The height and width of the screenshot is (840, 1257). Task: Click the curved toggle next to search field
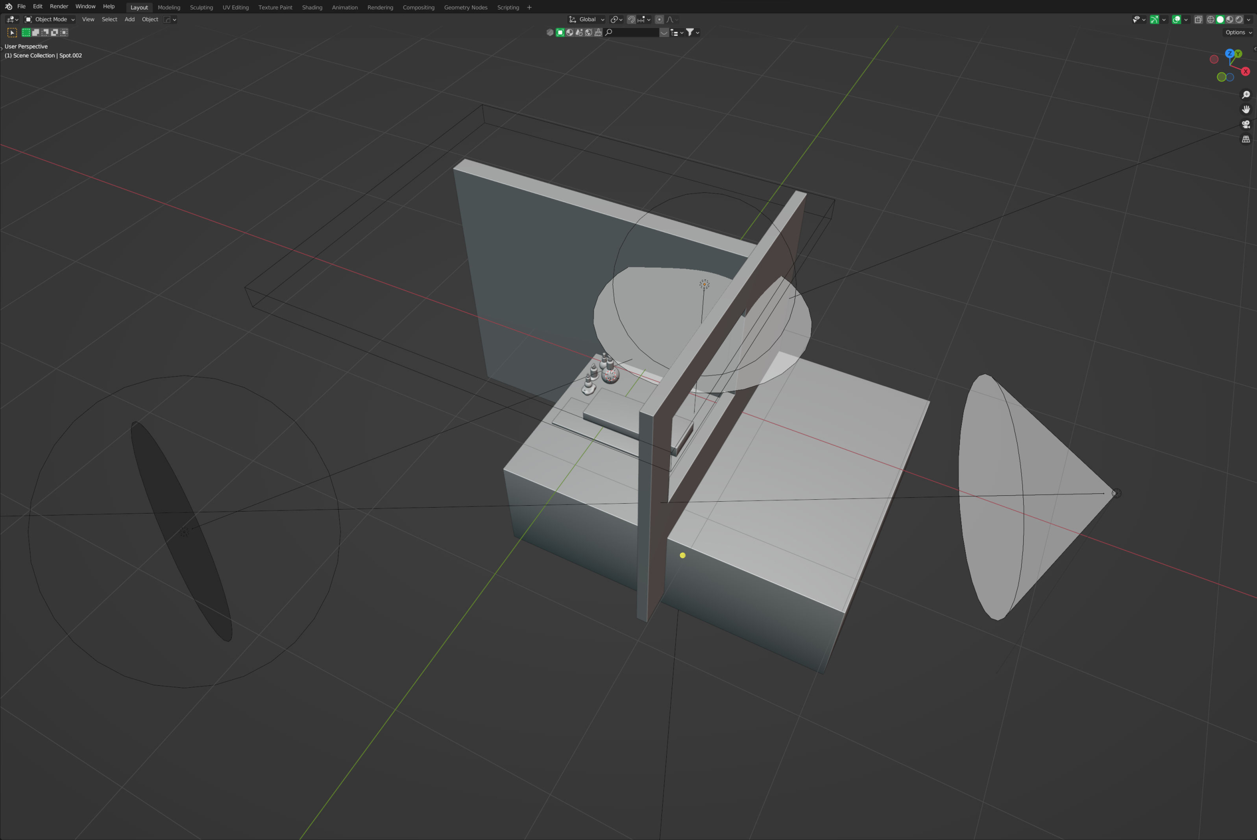pos(664,33)
